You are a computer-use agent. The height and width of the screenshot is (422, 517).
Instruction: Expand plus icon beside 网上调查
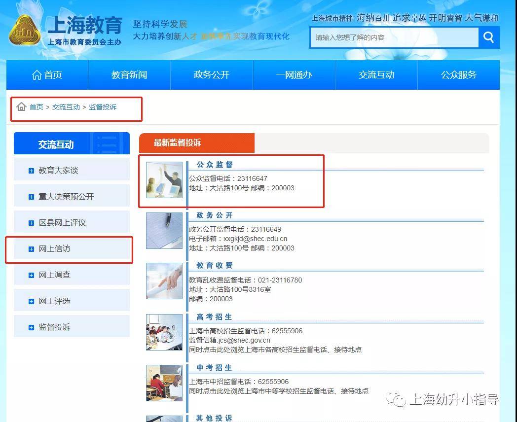[x=31, y=275]
